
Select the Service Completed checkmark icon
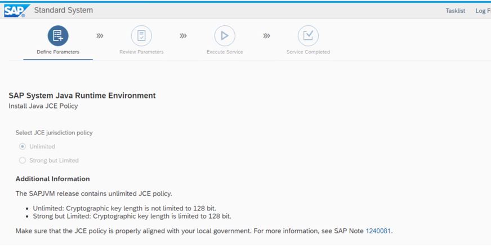[x=308, y=35]
